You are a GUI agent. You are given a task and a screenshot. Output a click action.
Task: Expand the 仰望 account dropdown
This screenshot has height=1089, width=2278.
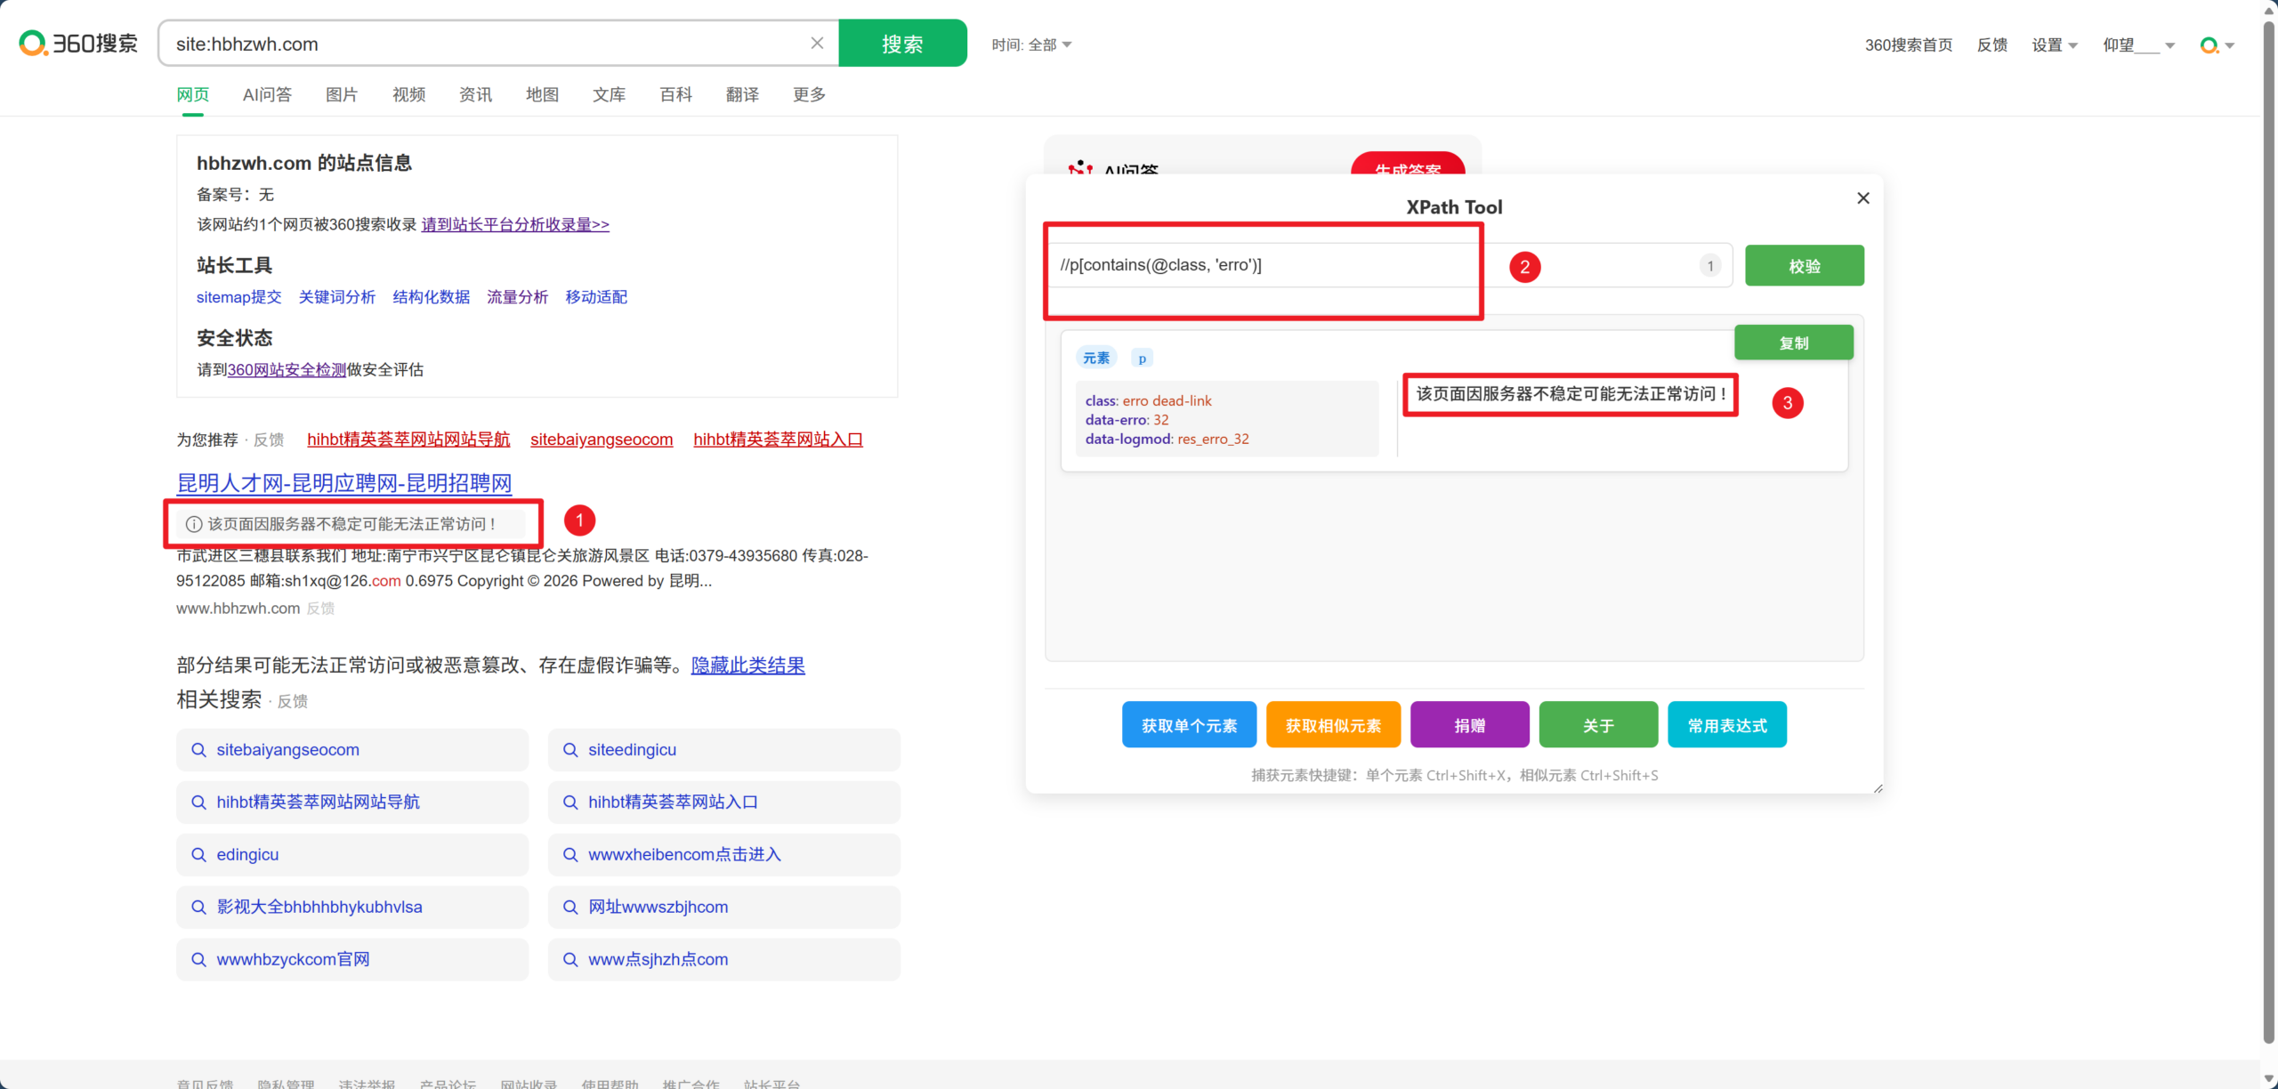pos(2137,45)
